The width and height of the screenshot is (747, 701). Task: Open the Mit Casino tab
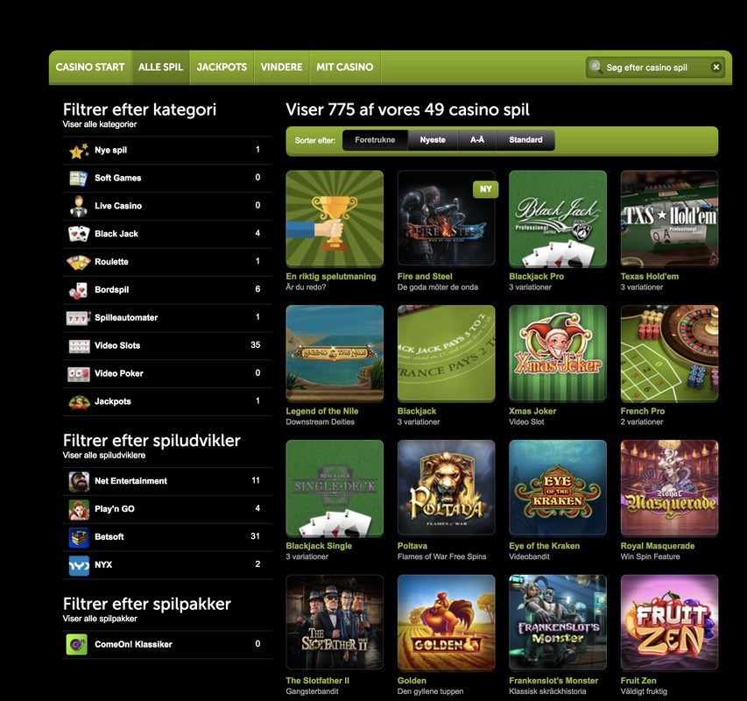tap(345, 67)
